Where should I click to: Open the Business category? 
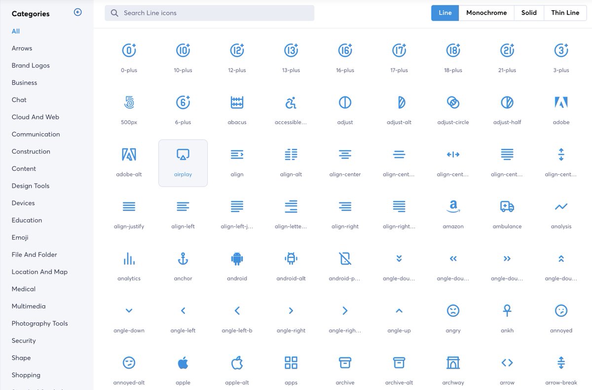point(24,83)
